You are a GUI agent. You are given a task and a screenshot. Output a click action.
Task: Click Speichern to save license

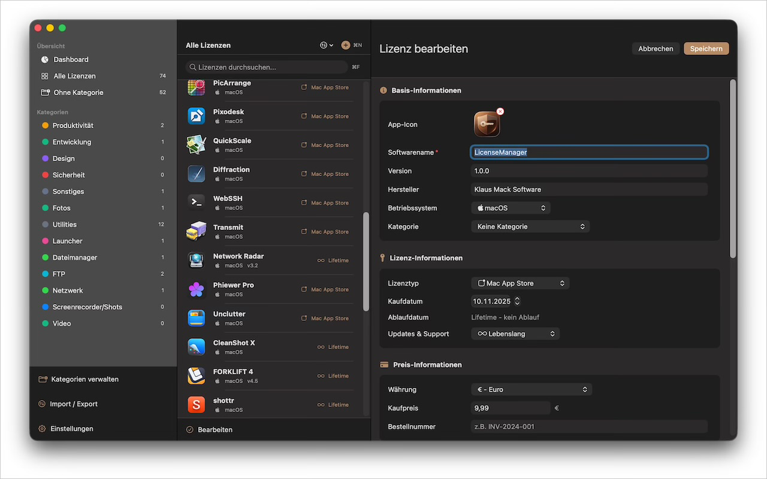[706, 48]
